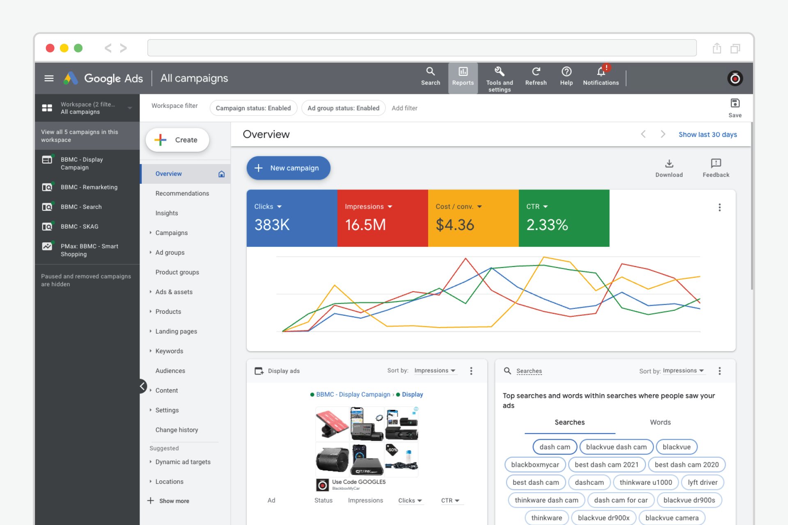This screenshot has height=525, width=788.
Task: Go to next date range arrow
Action: tap(662, 134)
